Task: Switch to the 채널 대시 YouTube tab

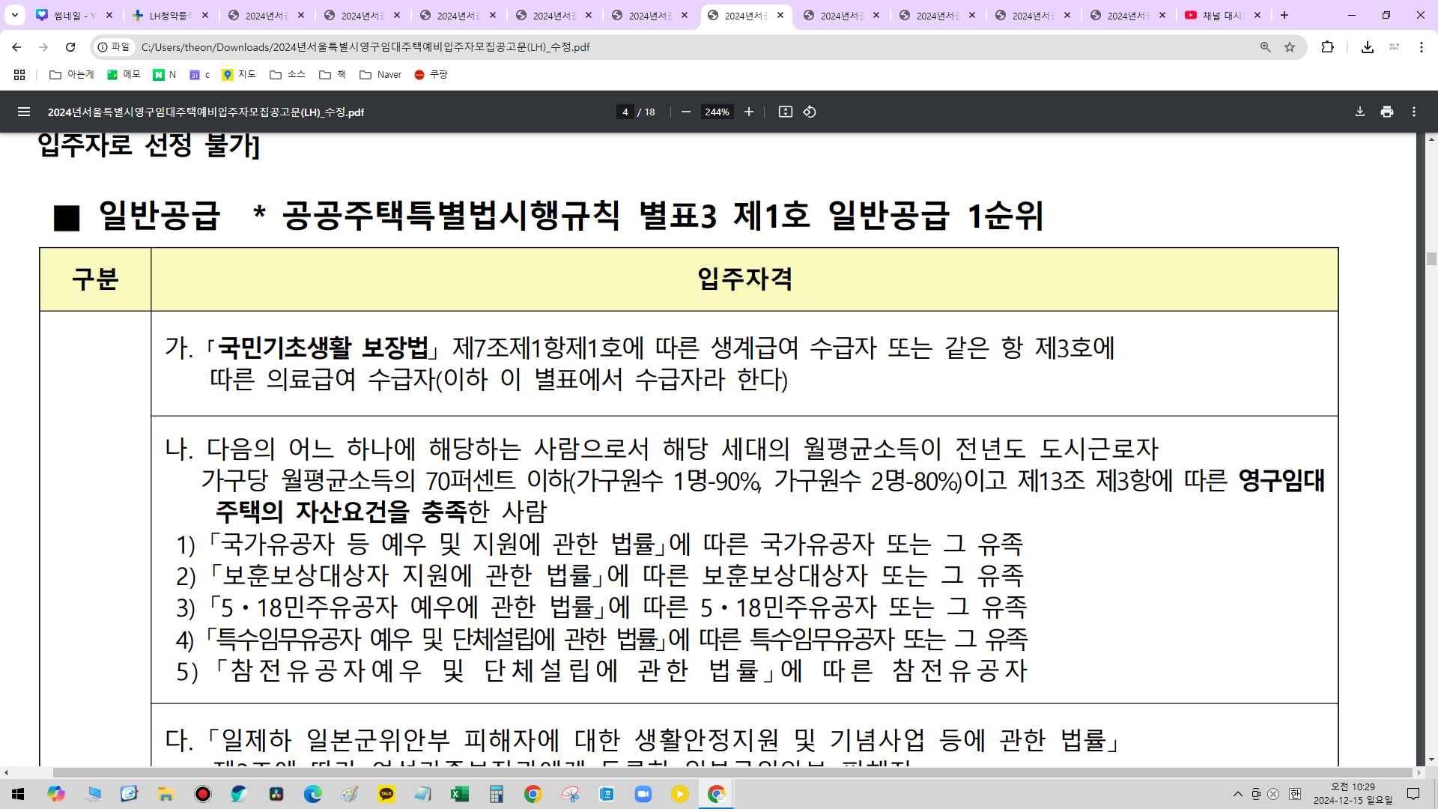Action: 1224,15
